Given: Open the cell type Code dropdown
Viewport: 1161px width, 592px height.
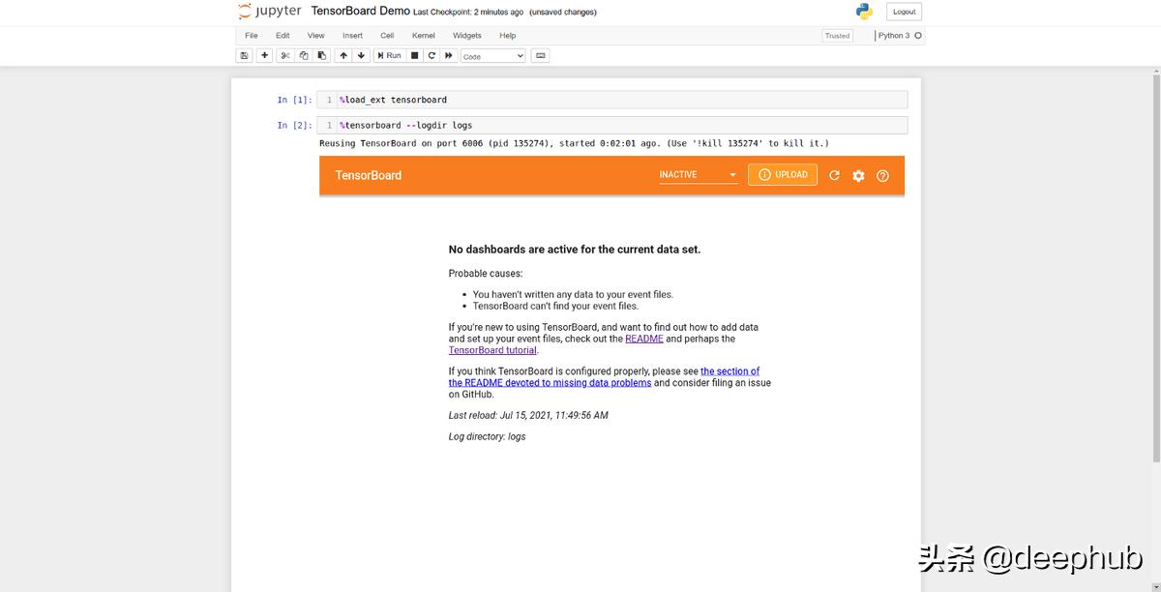Looking at the screenshot, I should (x=492, y=56).
